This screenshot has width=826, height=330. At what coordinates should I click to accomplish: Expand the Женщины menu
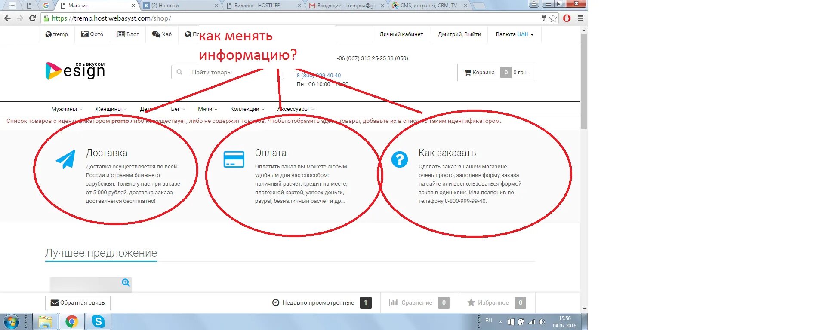coord(111,109)
